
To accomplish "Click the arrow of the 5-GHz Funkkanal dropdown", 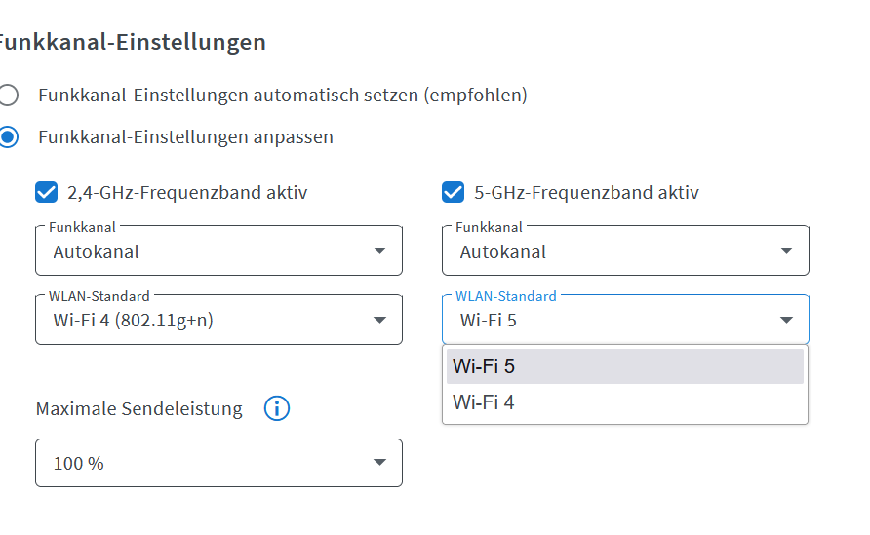I will tap(787, 251).
